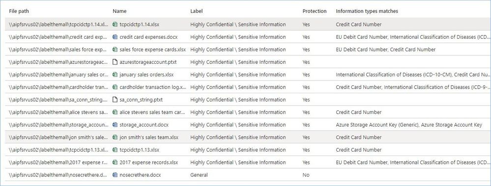
Task: Sort by the Name column header
Action: click(x=119, y=11)
